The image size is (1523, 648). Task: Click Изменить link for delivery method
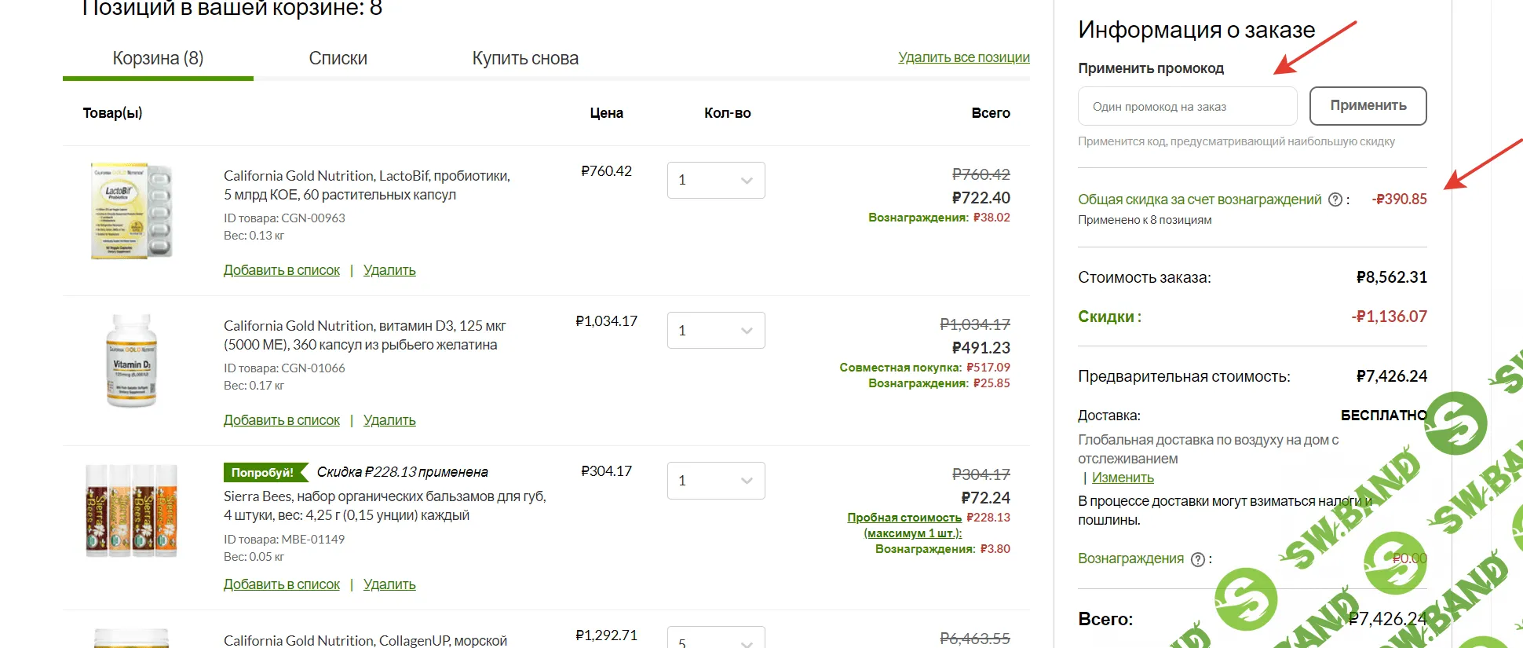click(x=1123, y=478)
